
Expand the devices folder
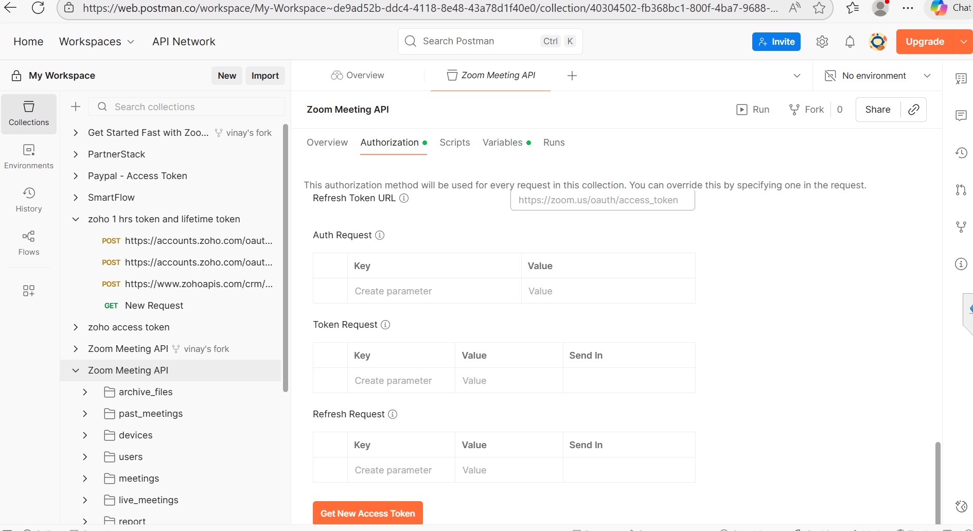click(x=85, y=435)
